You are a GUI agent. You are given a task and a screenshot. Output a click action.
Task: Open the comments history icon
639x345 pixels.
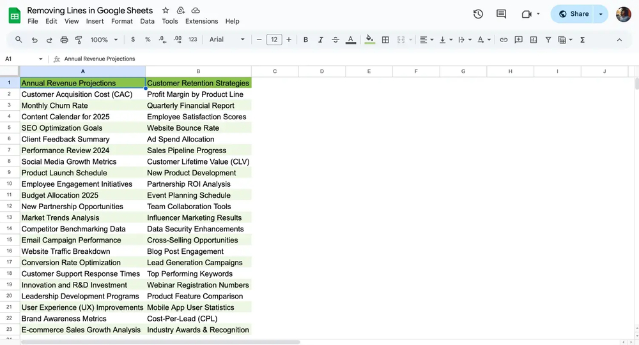[x=501, y=14]
